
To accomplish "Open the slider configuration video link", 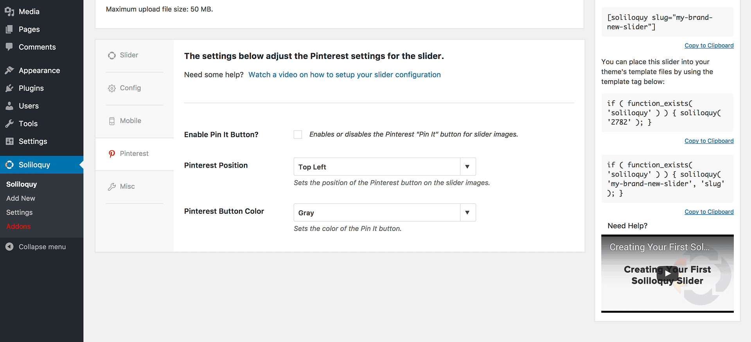I will pyautogui.click(x=344, y=75).
